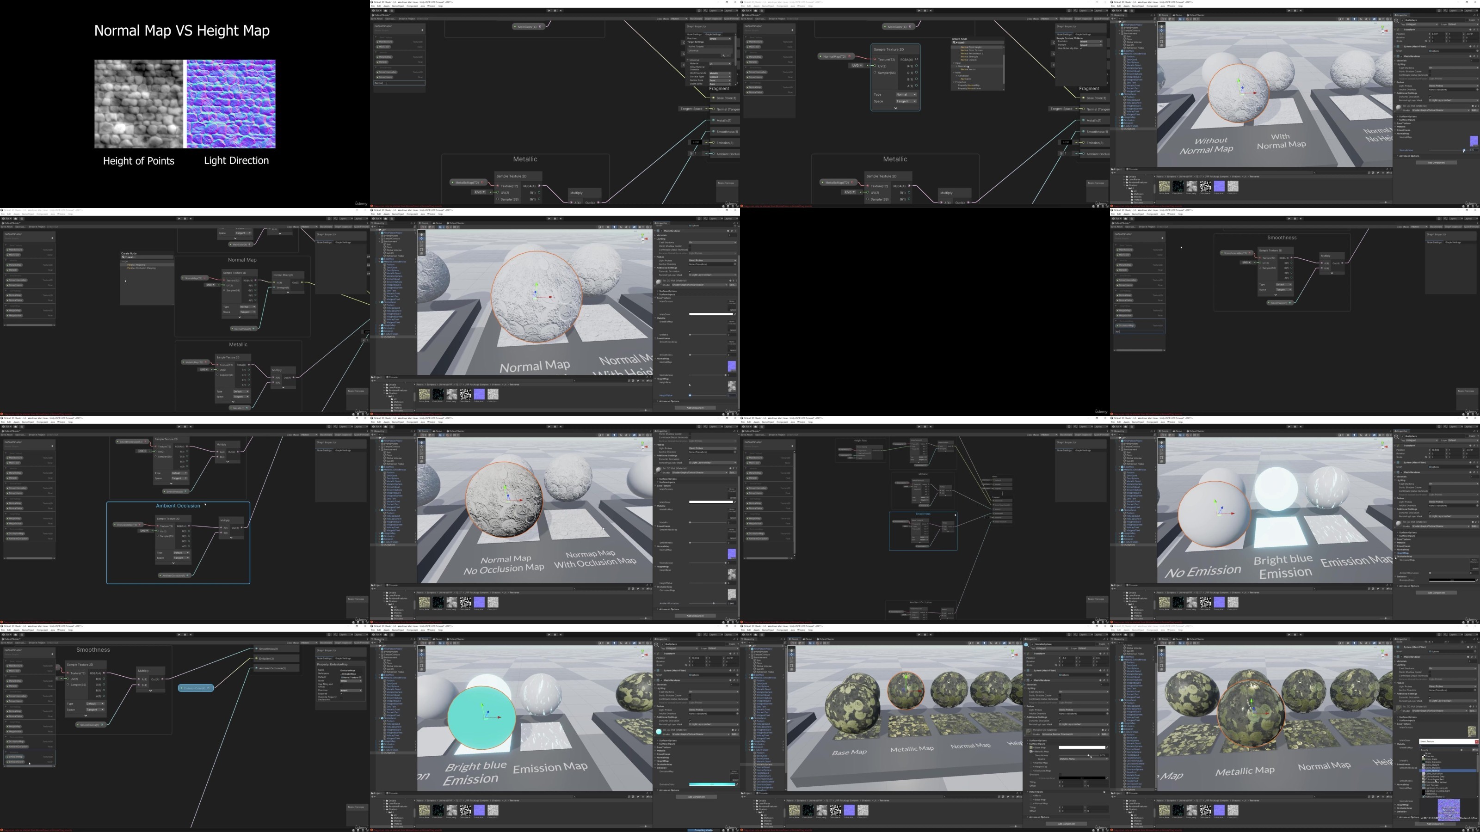Click Base Map eyedropper in 'Base Map' coins frame
1480x832 pixels.
pos(1107,747)
